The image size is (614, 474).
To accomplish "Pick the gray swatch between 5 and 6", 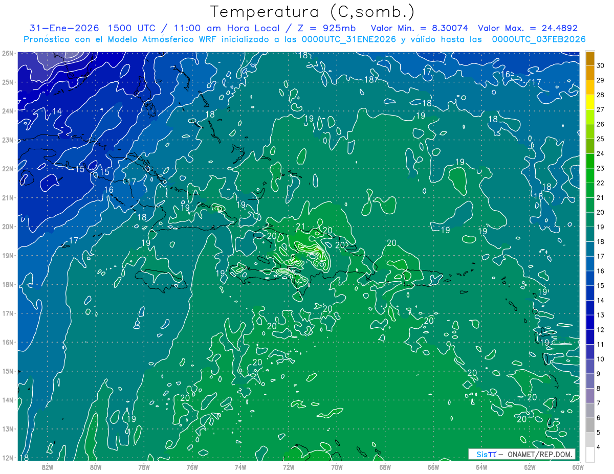I will tap(590, 424).
